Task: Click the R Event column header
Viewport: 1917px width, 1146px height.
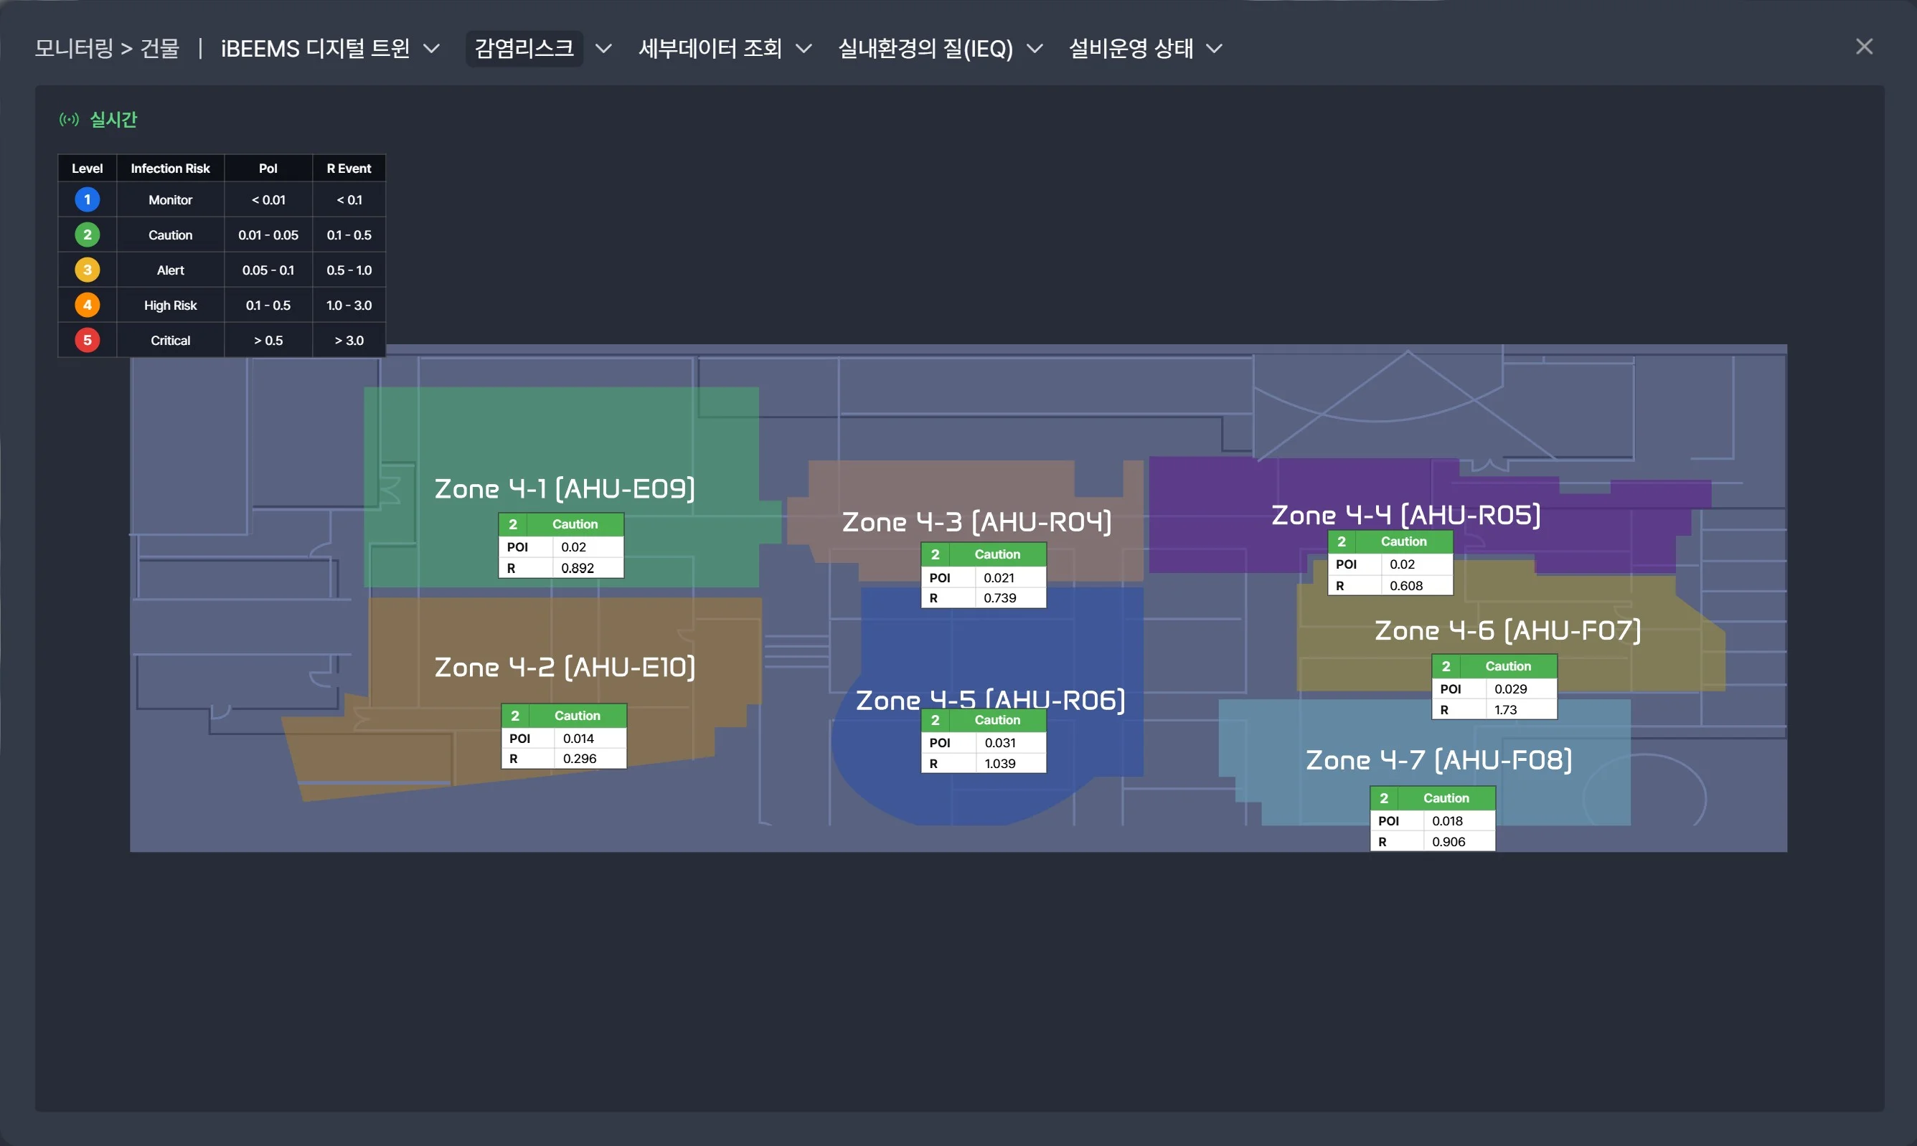Action: pyautogui.click(x=349, y=169)
